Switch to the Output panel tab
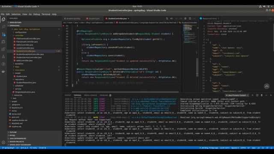274x154 pixels. click(68, 95)
